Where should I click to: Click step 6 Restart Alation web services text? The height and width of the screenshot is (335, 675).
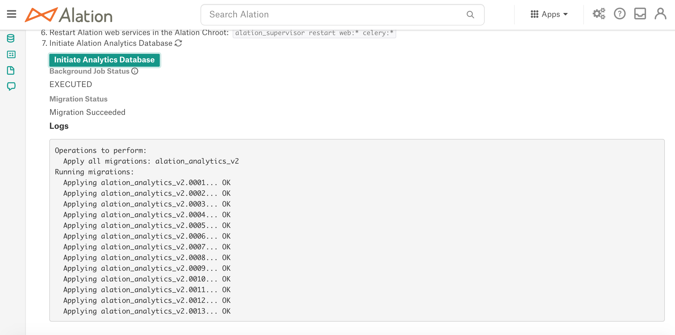139,33
